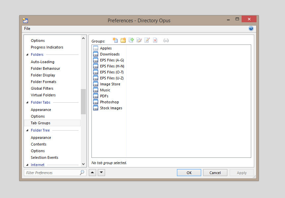Open the Folder Formats page

[x=43, y=82]
